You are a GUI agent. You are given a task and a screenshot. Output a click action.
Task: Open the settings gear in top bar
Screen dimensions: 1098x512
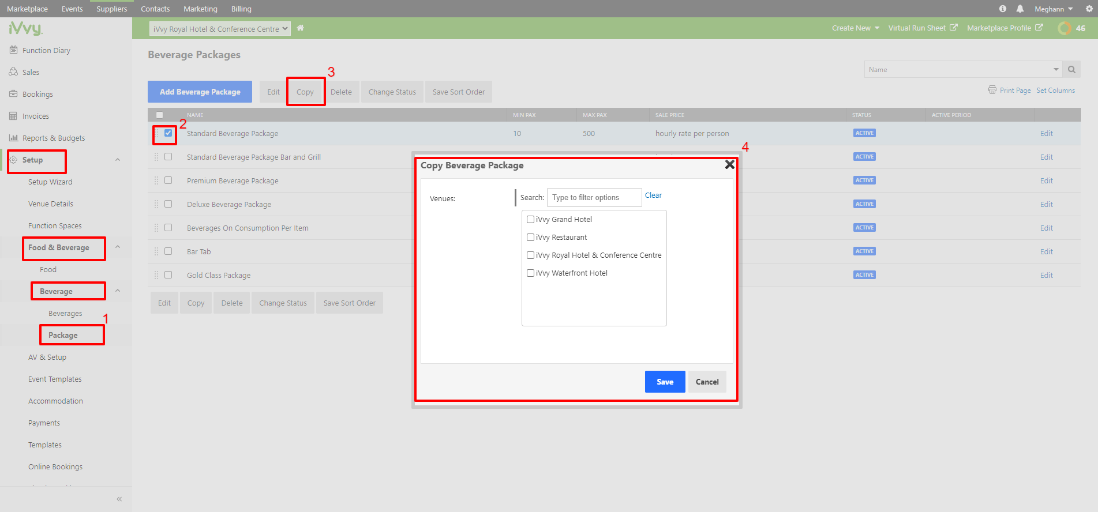(x=1089, y=9)
